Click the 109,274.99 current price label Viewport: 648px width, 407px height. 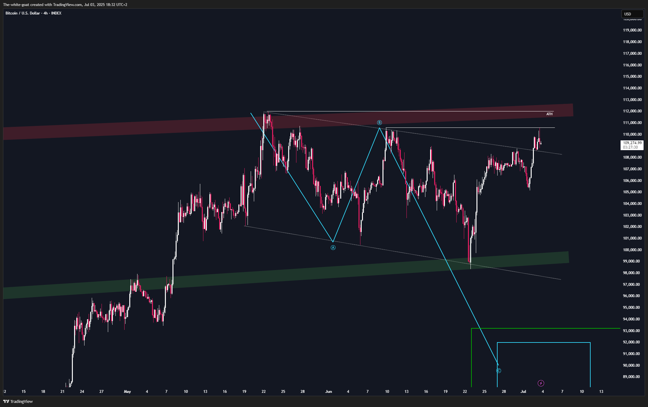coord(632,143)
